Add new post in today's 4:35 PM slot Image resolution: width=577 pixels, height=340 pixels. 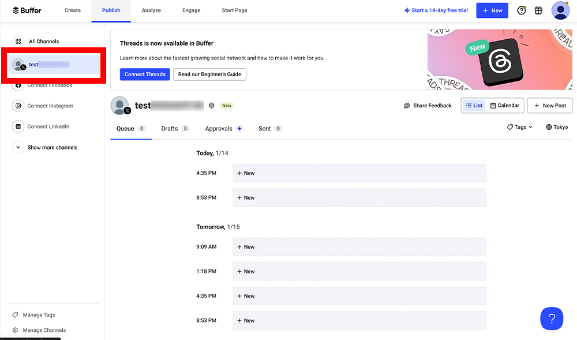tap(359, 173)
